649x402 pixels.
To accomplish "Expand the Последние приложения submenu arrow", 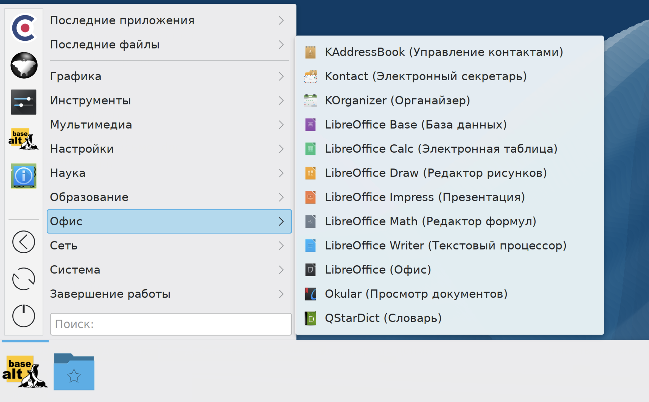I will click(x=281, y=20).
